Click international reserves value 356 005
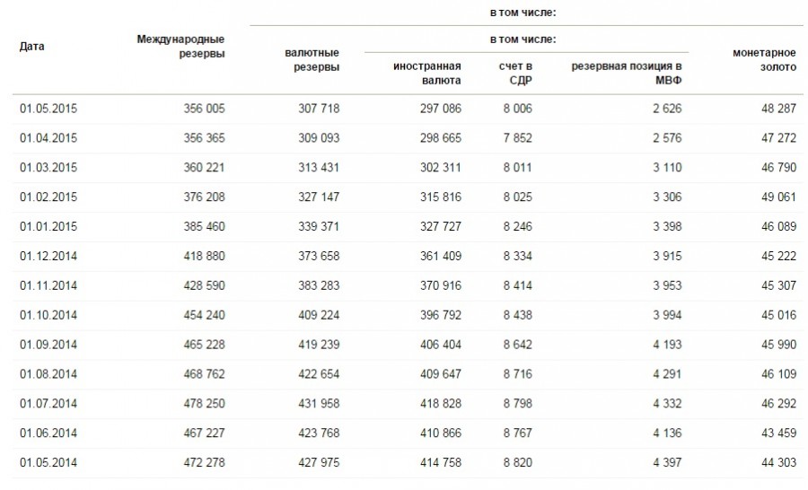The width and height of the screenshot is (808, 490). pyautogui.click(x=204, y=108)
